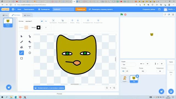Image resolution: width=176 pixels, height=99 pixels.
Task: Hide the sprite with crossed eye icon
Action: point(127,71)
